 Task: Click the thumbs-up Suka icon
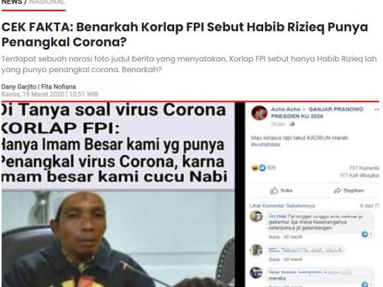coord(274,191)
